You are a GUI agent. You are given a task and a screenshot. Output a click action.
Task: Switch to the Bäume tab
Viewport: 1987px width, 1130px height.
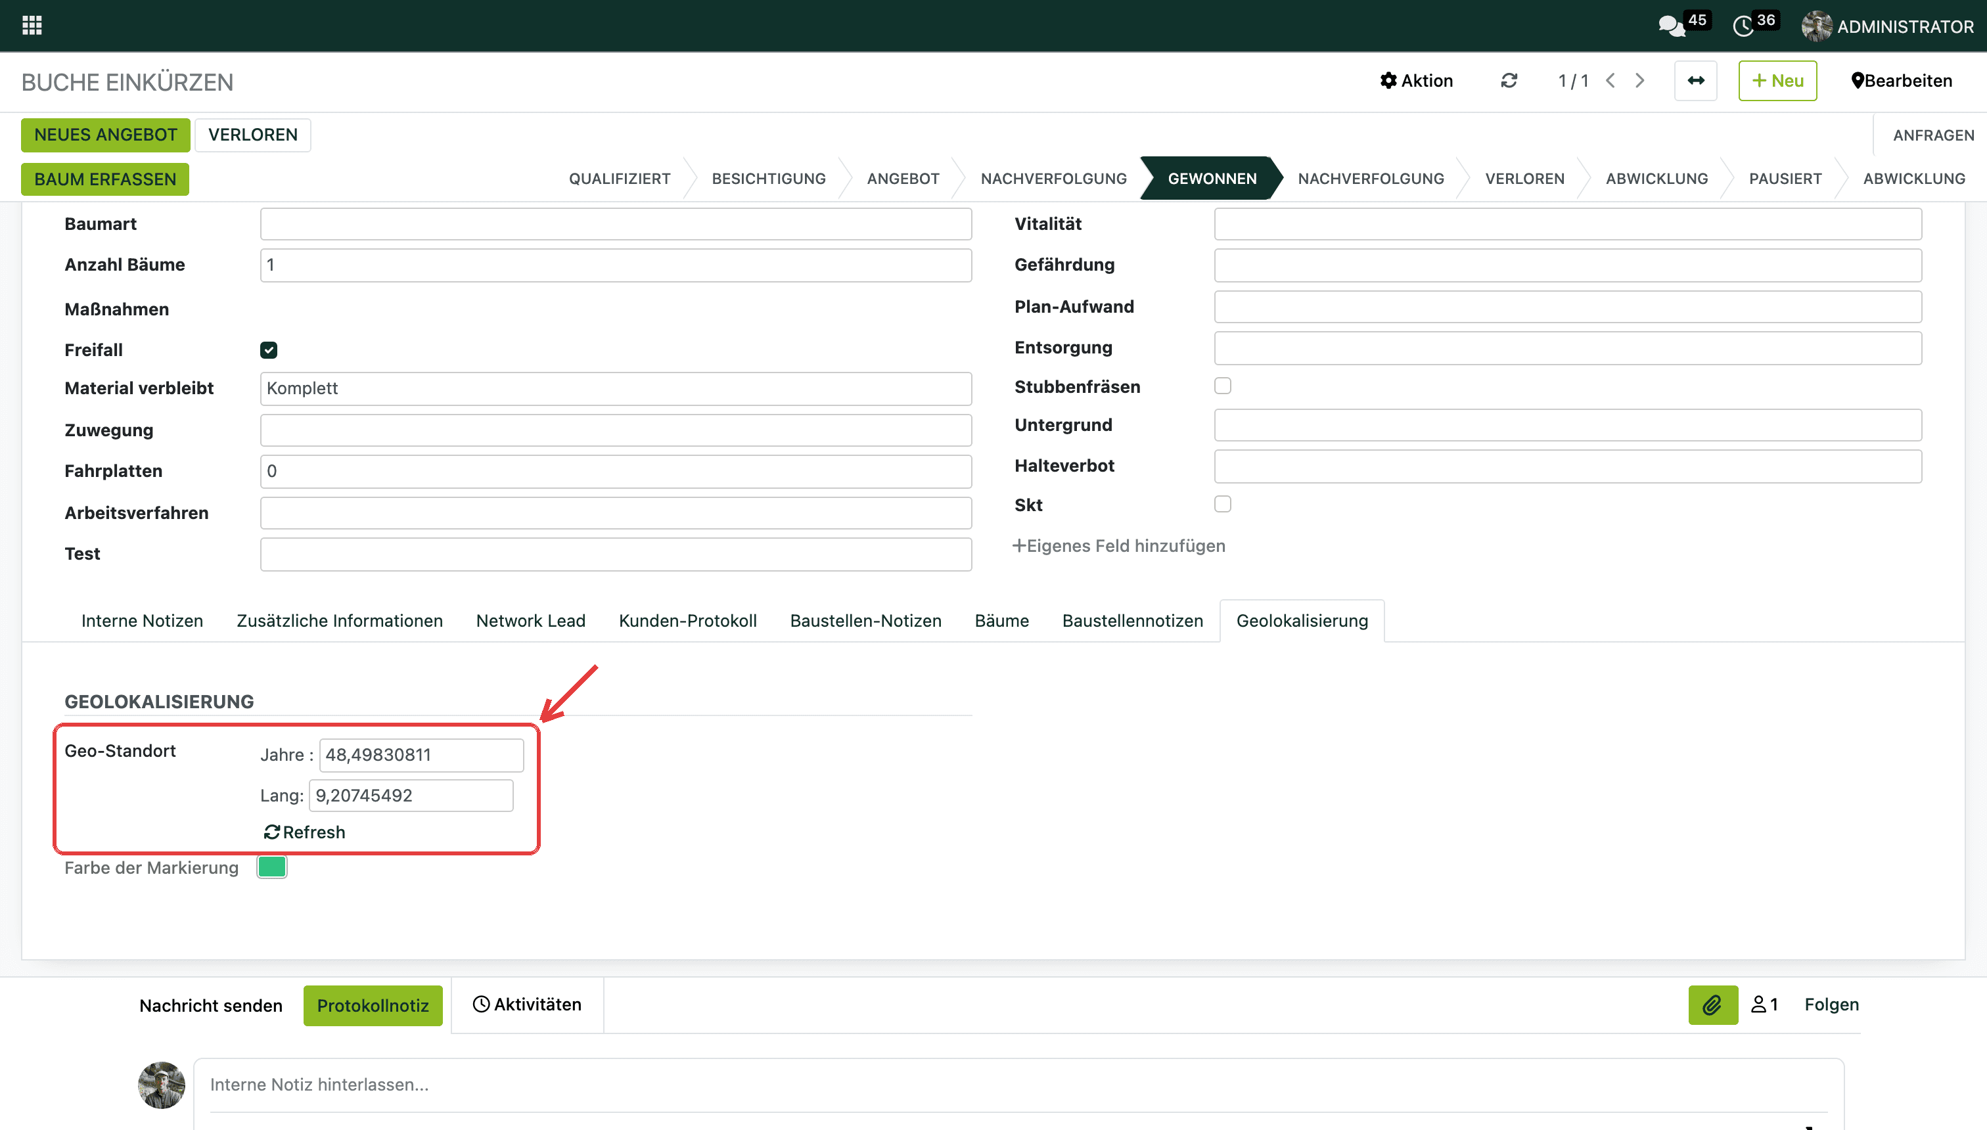point(1001,621)
